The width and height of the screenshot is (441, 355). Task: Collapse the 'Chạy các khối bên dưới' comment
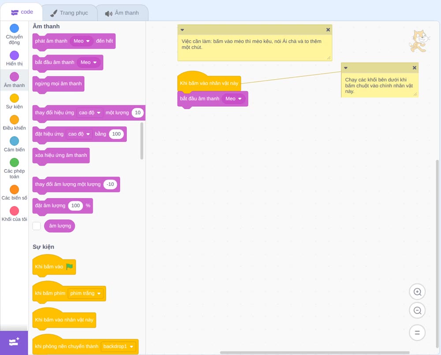(346, 68)
